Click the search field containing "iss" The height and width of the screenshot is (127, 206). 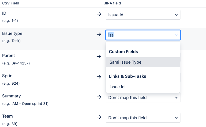click(139, 35)
